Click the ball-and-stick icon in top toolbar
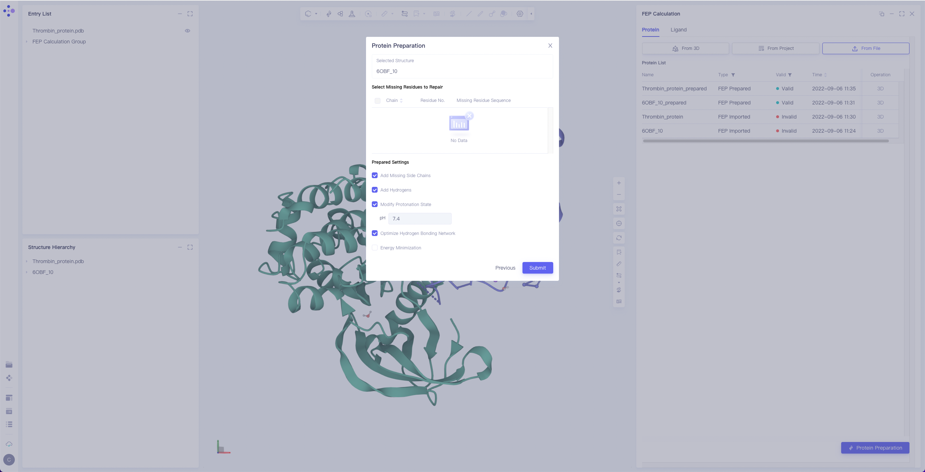The image size is (925, 472). [x=492, y=14]
